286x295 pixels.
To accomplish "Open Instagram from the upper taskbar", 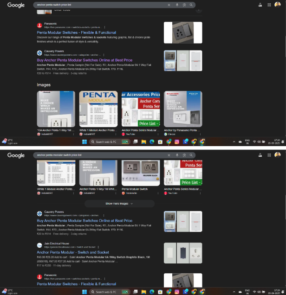I will (x=177, y=142).
